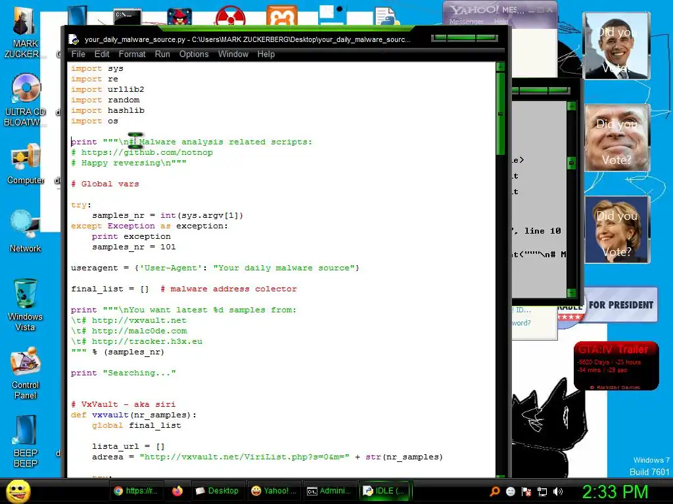Click the Hillary Clinton 'Did you Vote?' gadget
Viewport: 673px width, 504px height.
coord(616,230)
